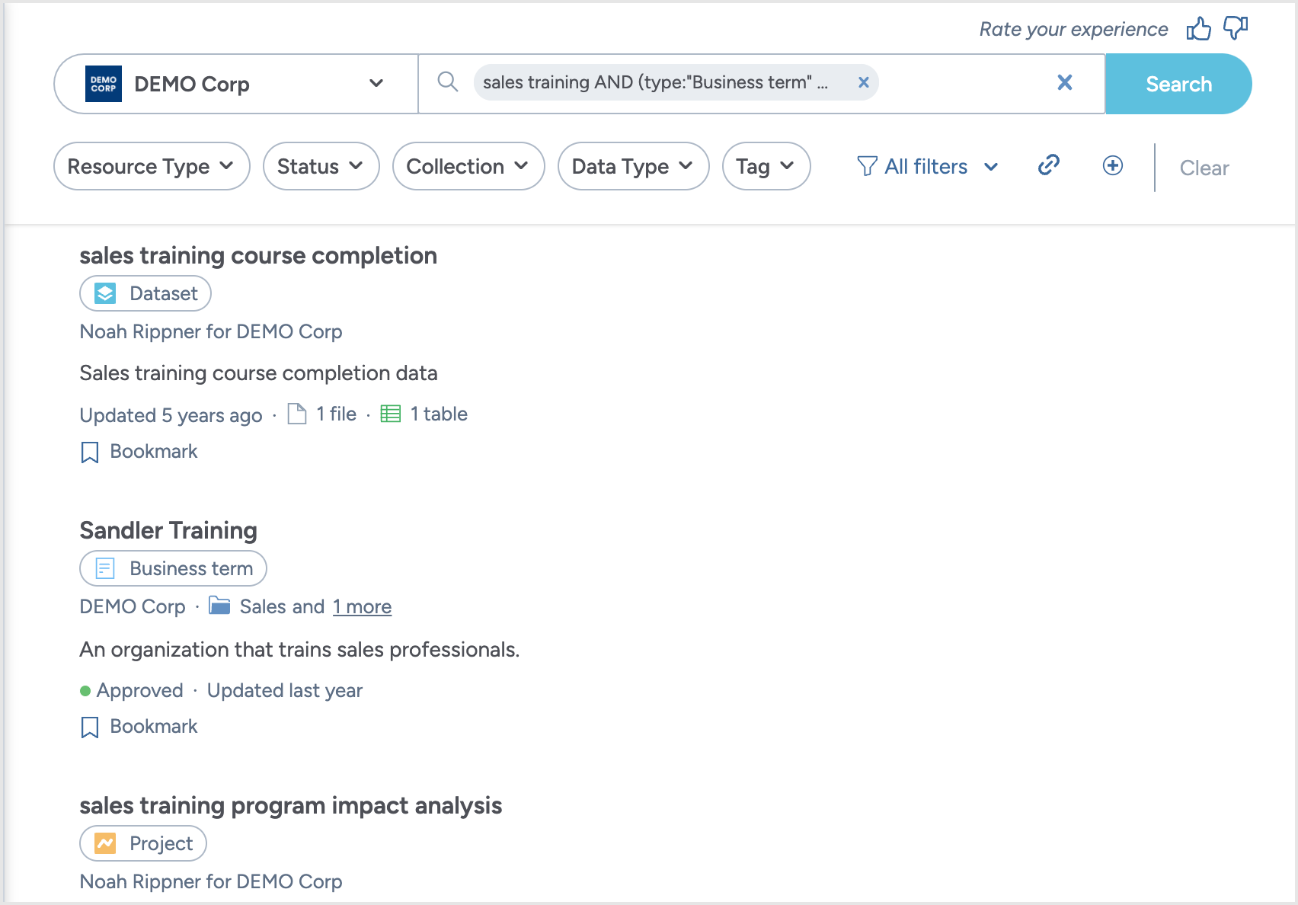
Task: Bookmark the sales training course completion dataset
Action: coord(139,452)
